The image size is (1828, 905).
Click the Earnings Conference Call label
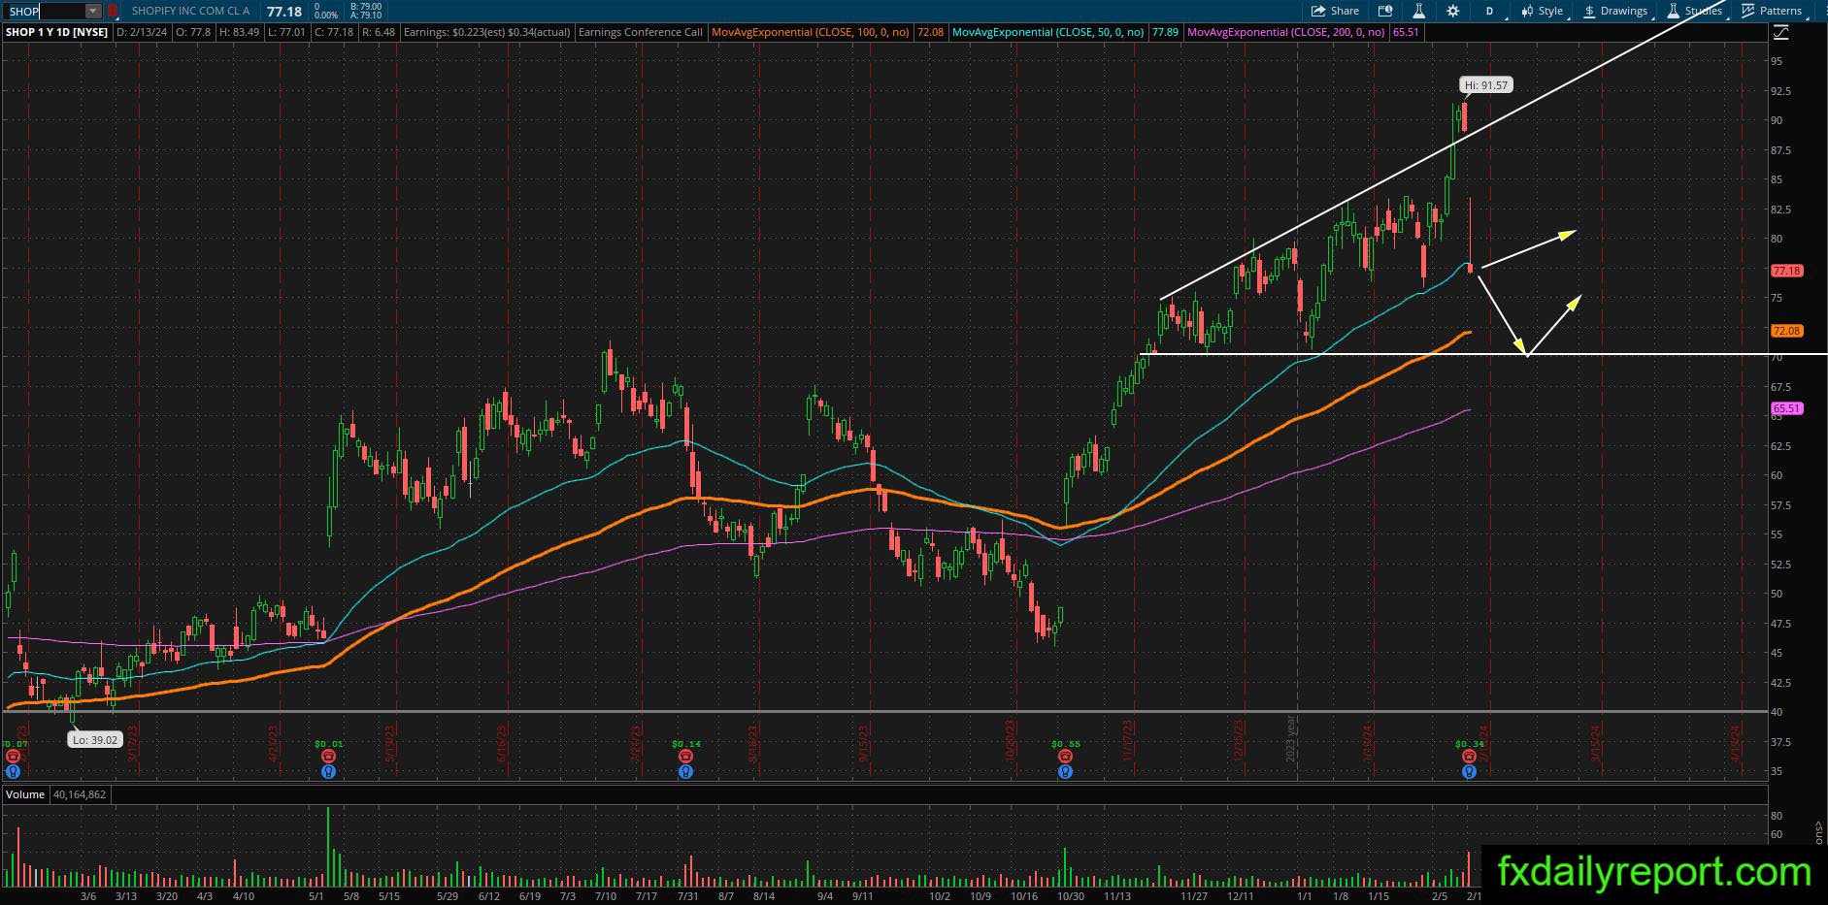click(x=640, y=32)
